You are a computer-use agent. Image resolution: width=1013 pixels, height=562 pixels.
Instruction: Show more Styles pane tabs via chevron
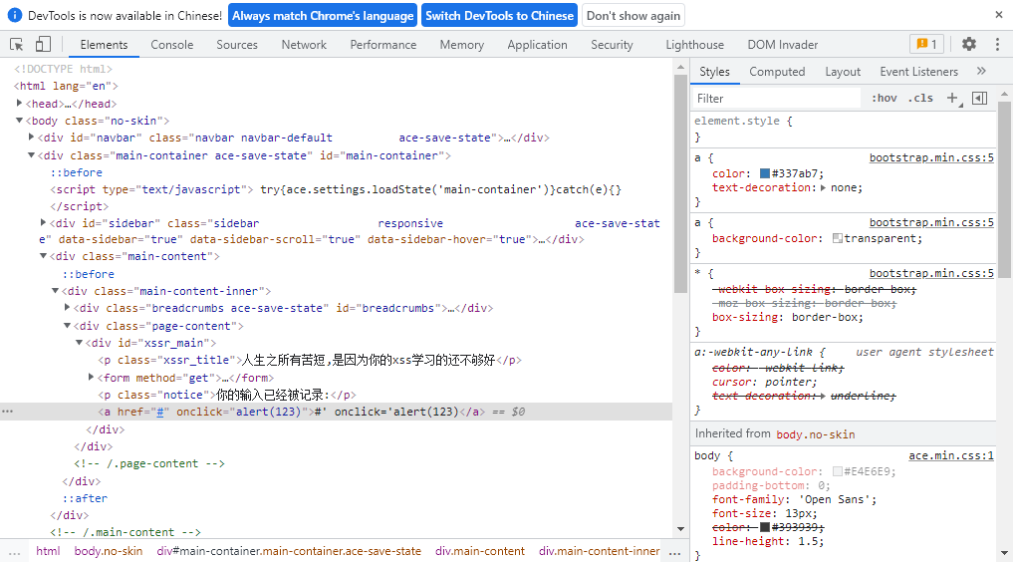point(981,71)
